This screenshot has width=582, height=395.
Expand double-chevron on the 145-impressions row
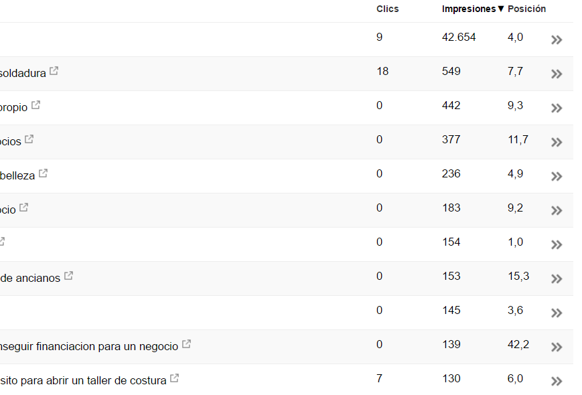[x=557, y=313]
